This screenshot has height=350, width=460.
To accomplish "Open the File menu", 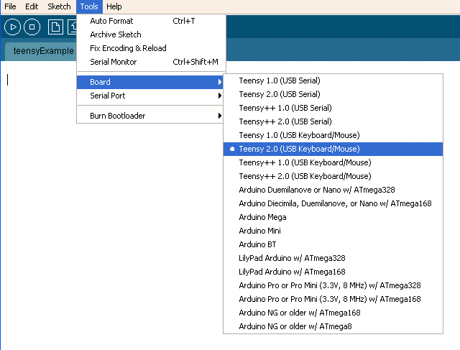I will click(x=10, y=6).
